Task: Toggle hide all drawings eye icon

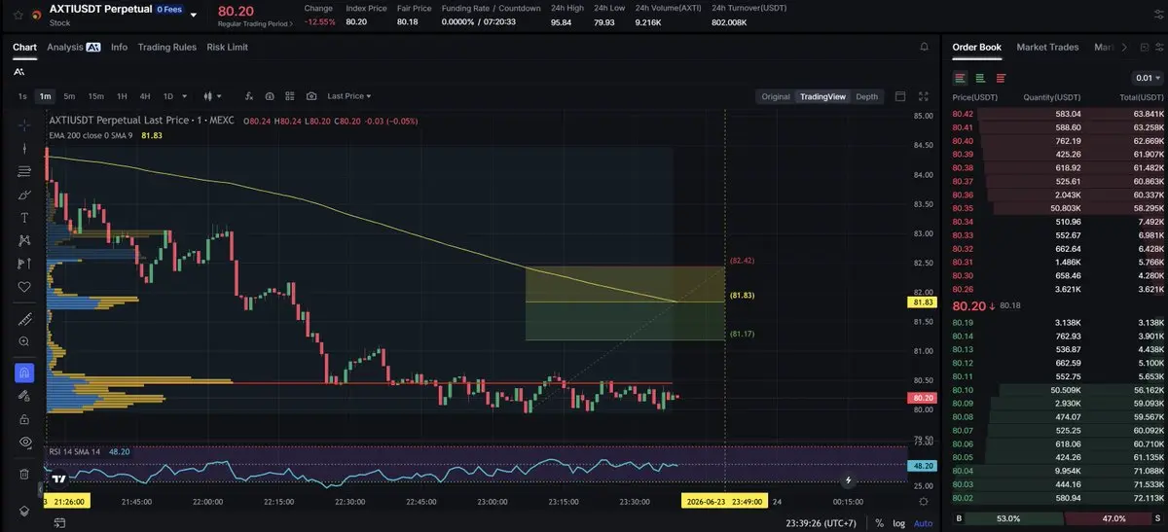Action: [x=24, y=442]
